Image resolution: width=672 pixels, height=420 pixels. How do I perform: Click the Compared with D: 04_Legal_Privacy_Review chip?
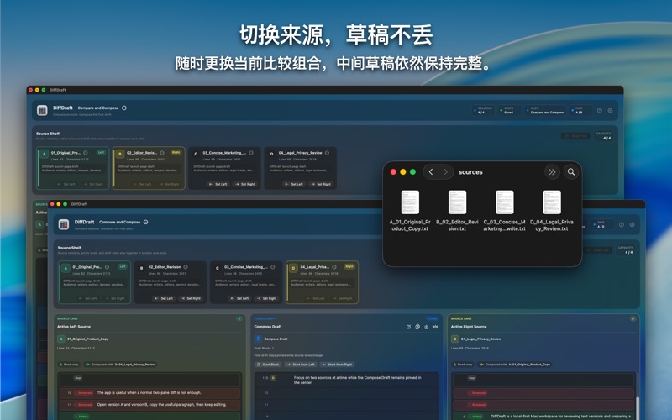coord(120,365)
